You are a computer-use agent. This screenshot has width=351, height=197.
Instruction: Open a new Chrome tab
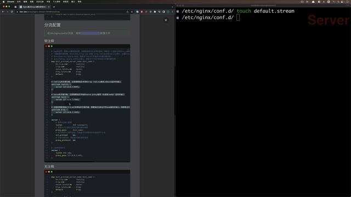point(54,7)
